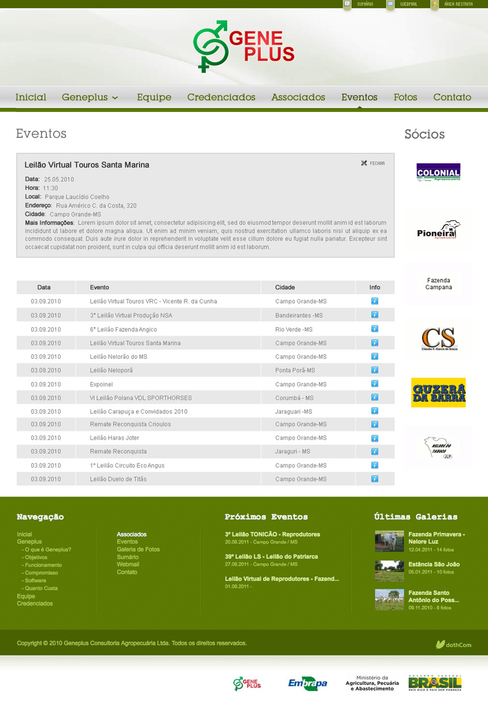Open Fotos in main navigation
Screen dimensions: 488x713
point(406,97)
